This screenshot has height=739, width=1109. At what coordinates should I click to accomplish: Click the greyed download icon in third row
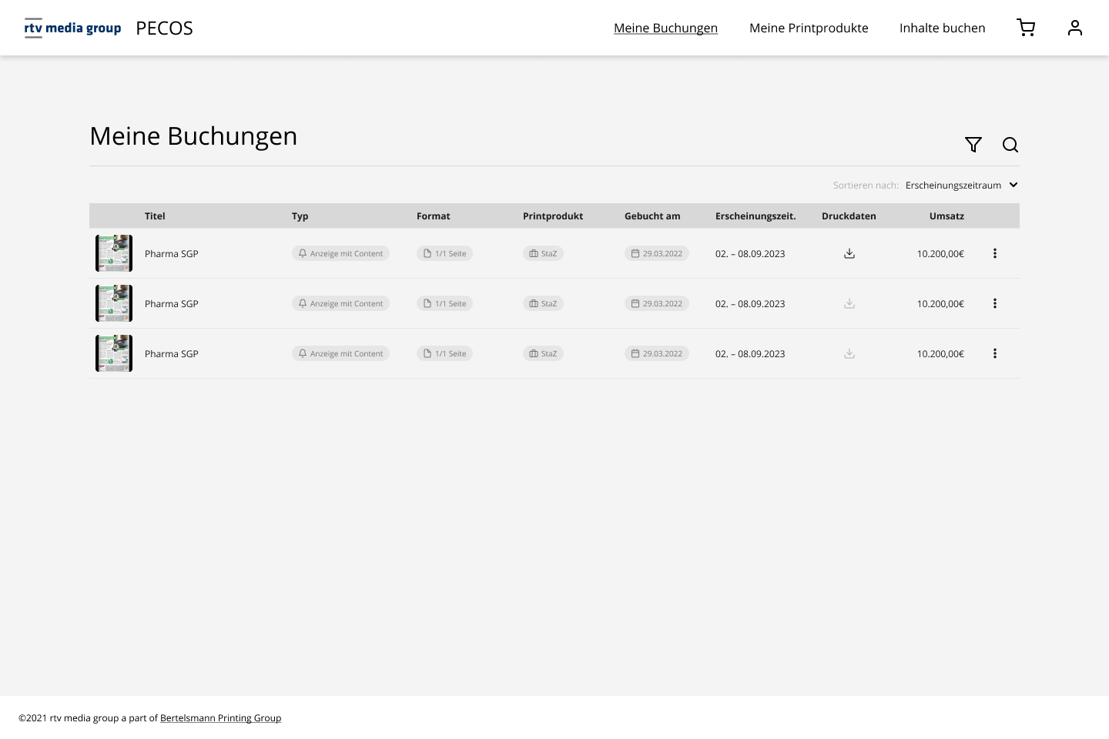click(x=849, y=353)
